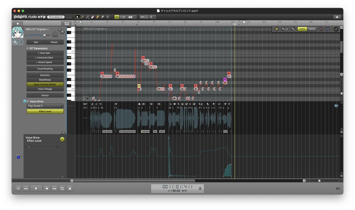Click the fast-forward button
Viewport: 355px width, 210px height.
(54, 188)
